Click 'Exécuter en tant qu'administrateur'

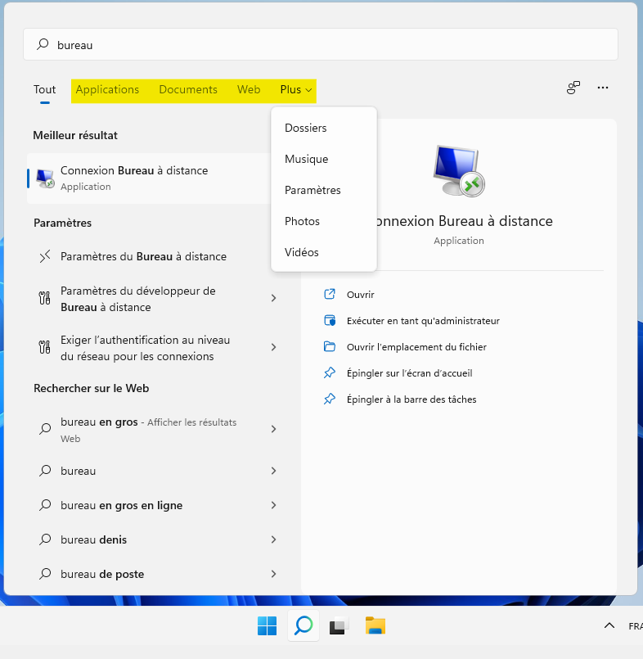[423, 321]
